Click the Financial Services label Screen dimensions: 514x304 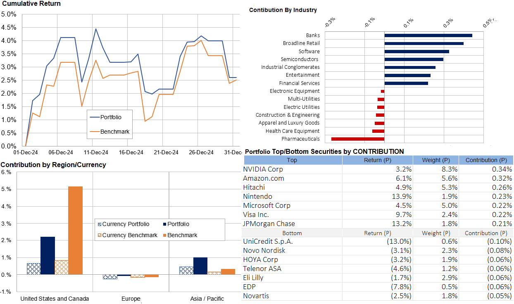[x=300, y=83]
